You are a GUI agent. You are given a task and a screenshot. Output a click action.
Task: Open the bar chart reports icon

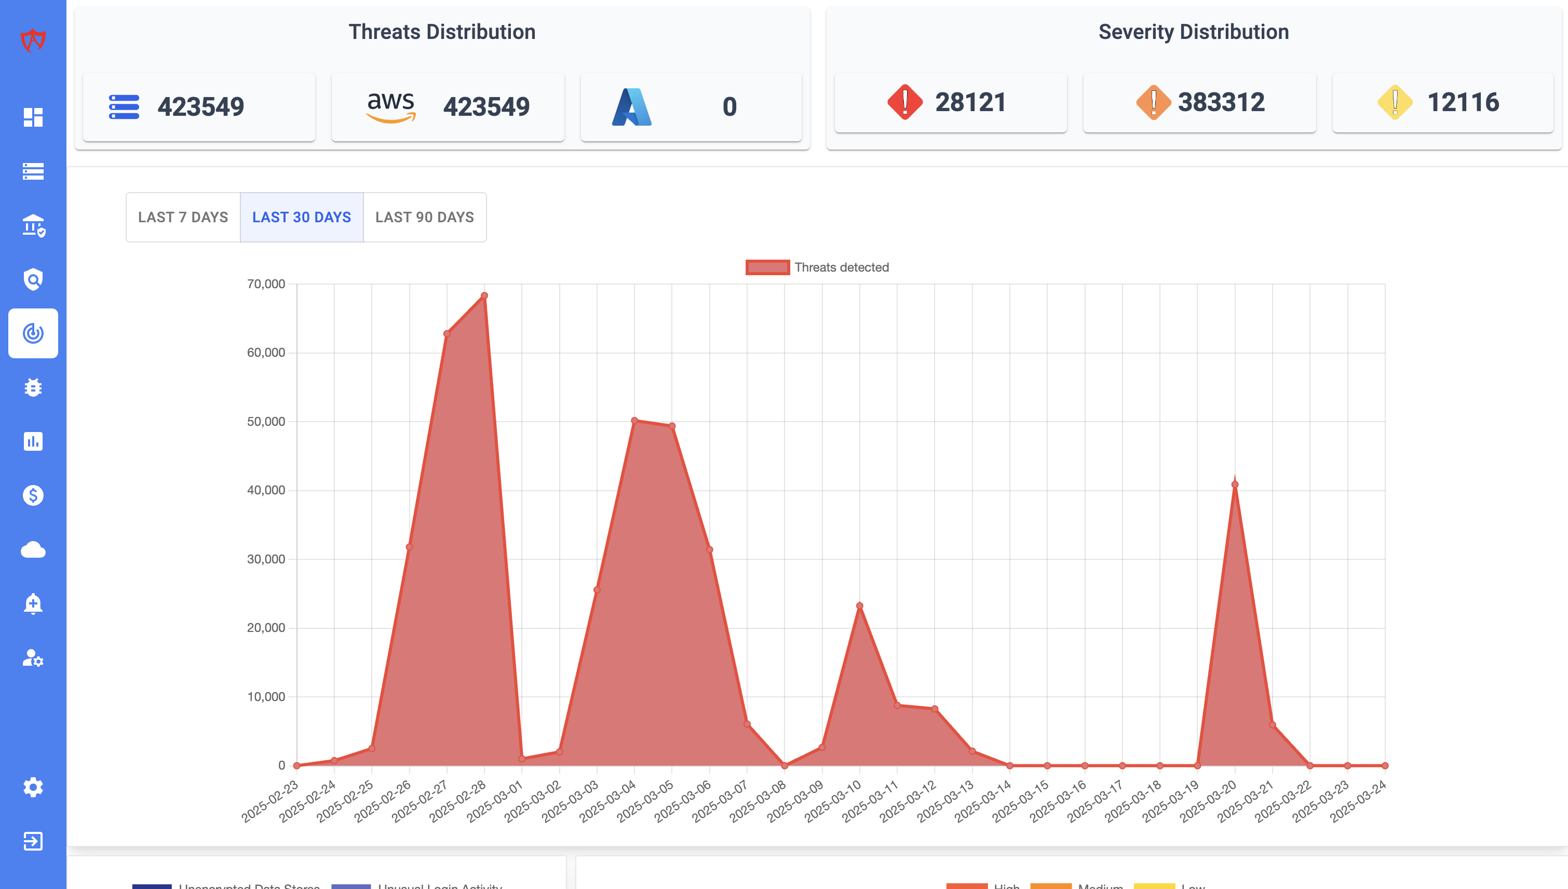tap(33, 441)
